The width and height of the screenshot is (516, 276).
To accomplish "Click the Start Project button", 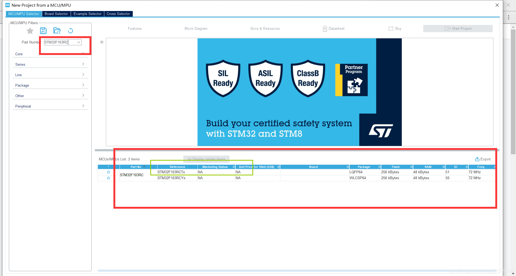I will point(458,28).
